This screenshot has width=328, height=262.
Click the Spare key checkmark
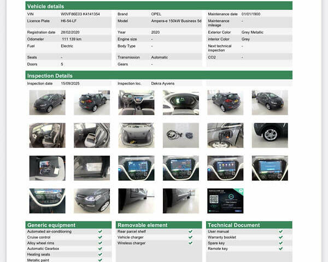point(280,243)
